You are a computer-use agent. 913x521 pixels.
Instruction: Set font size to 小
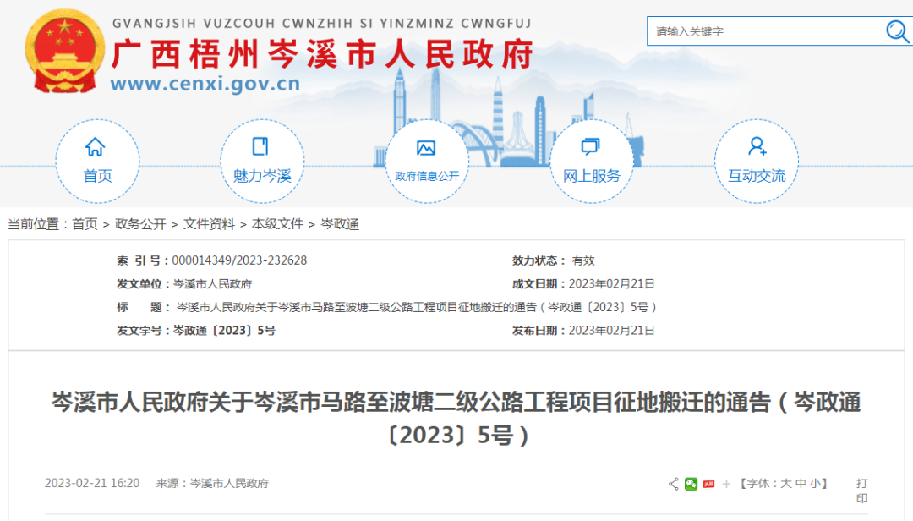point(814,484)
